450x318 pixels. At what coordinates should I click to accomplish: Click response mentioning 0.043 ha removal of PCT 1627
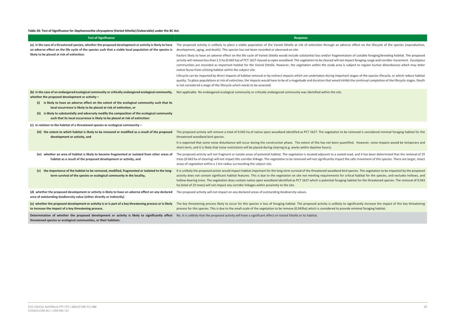point(300,134)
